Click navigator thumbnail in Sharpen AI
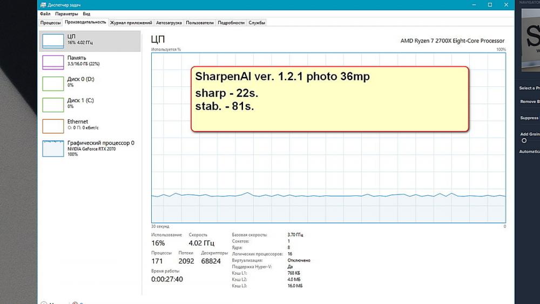The width and height of the screenshot is (540, 304). coord(531,39)
